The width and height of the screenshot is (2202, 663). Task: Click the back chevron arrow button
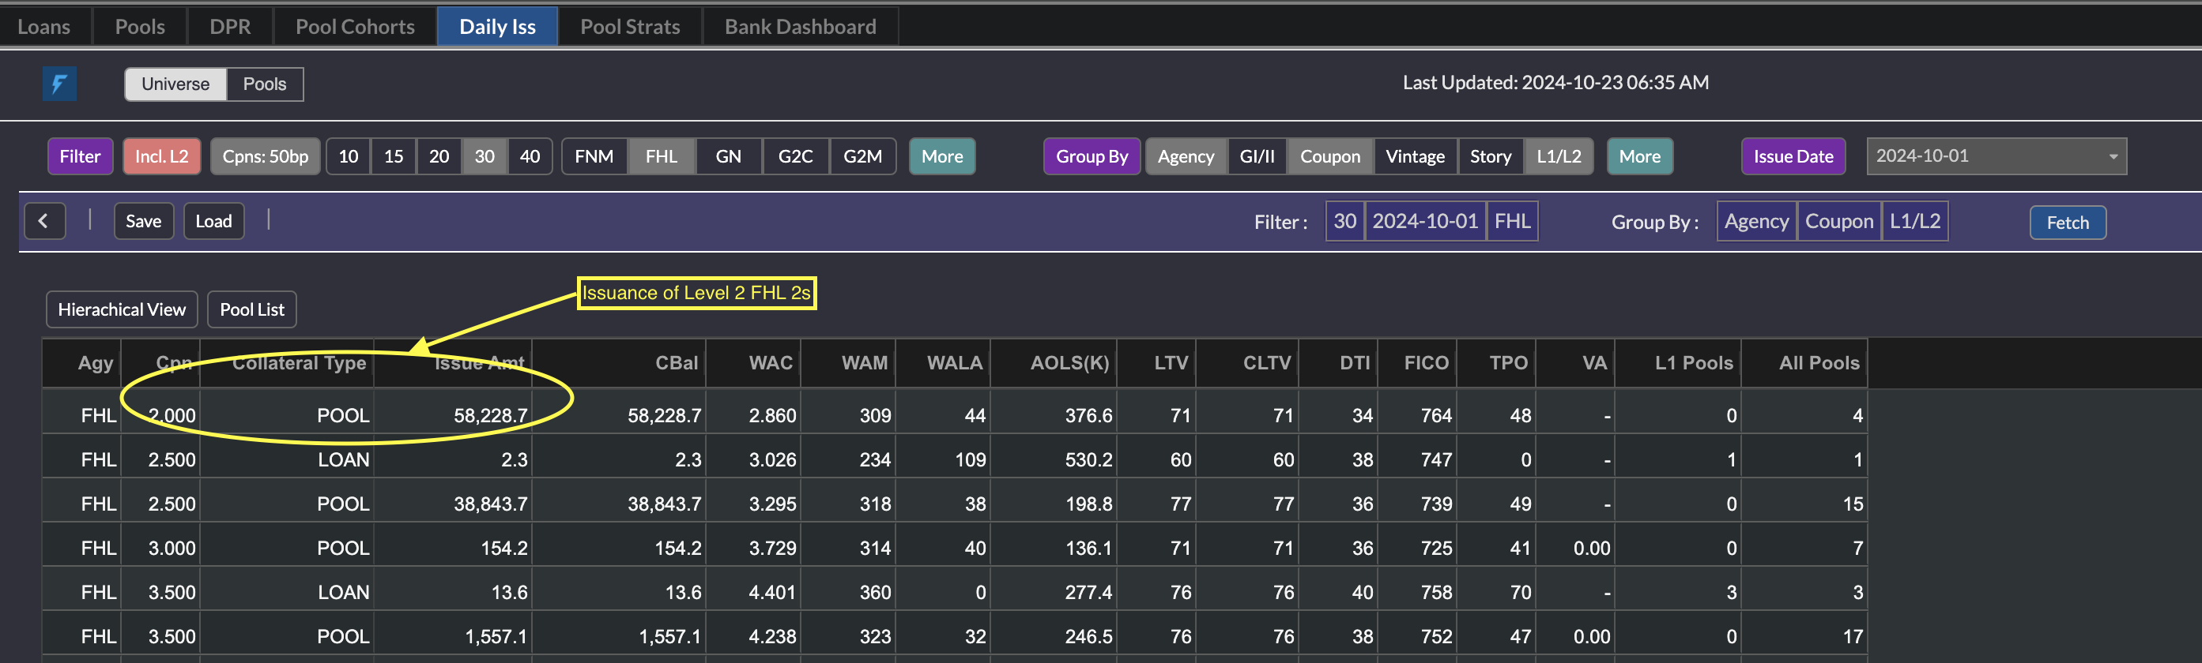click(x=43, y=222)
